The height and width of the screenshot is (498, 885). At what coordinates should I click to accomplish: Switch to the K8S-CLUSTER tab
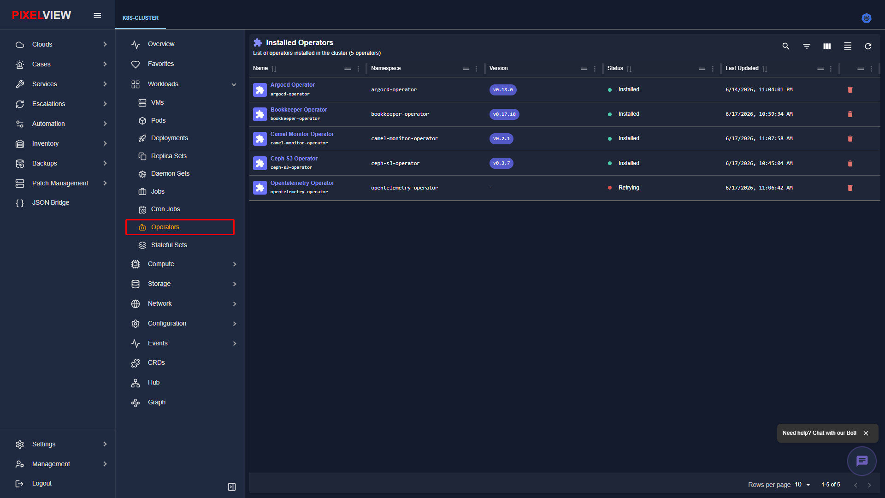tap(141, 18)
